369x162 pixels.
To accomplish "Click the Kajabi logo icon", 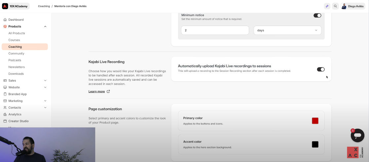I will tap(5, 6).
